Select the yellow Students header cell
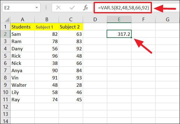 click(x=22, y=27)
